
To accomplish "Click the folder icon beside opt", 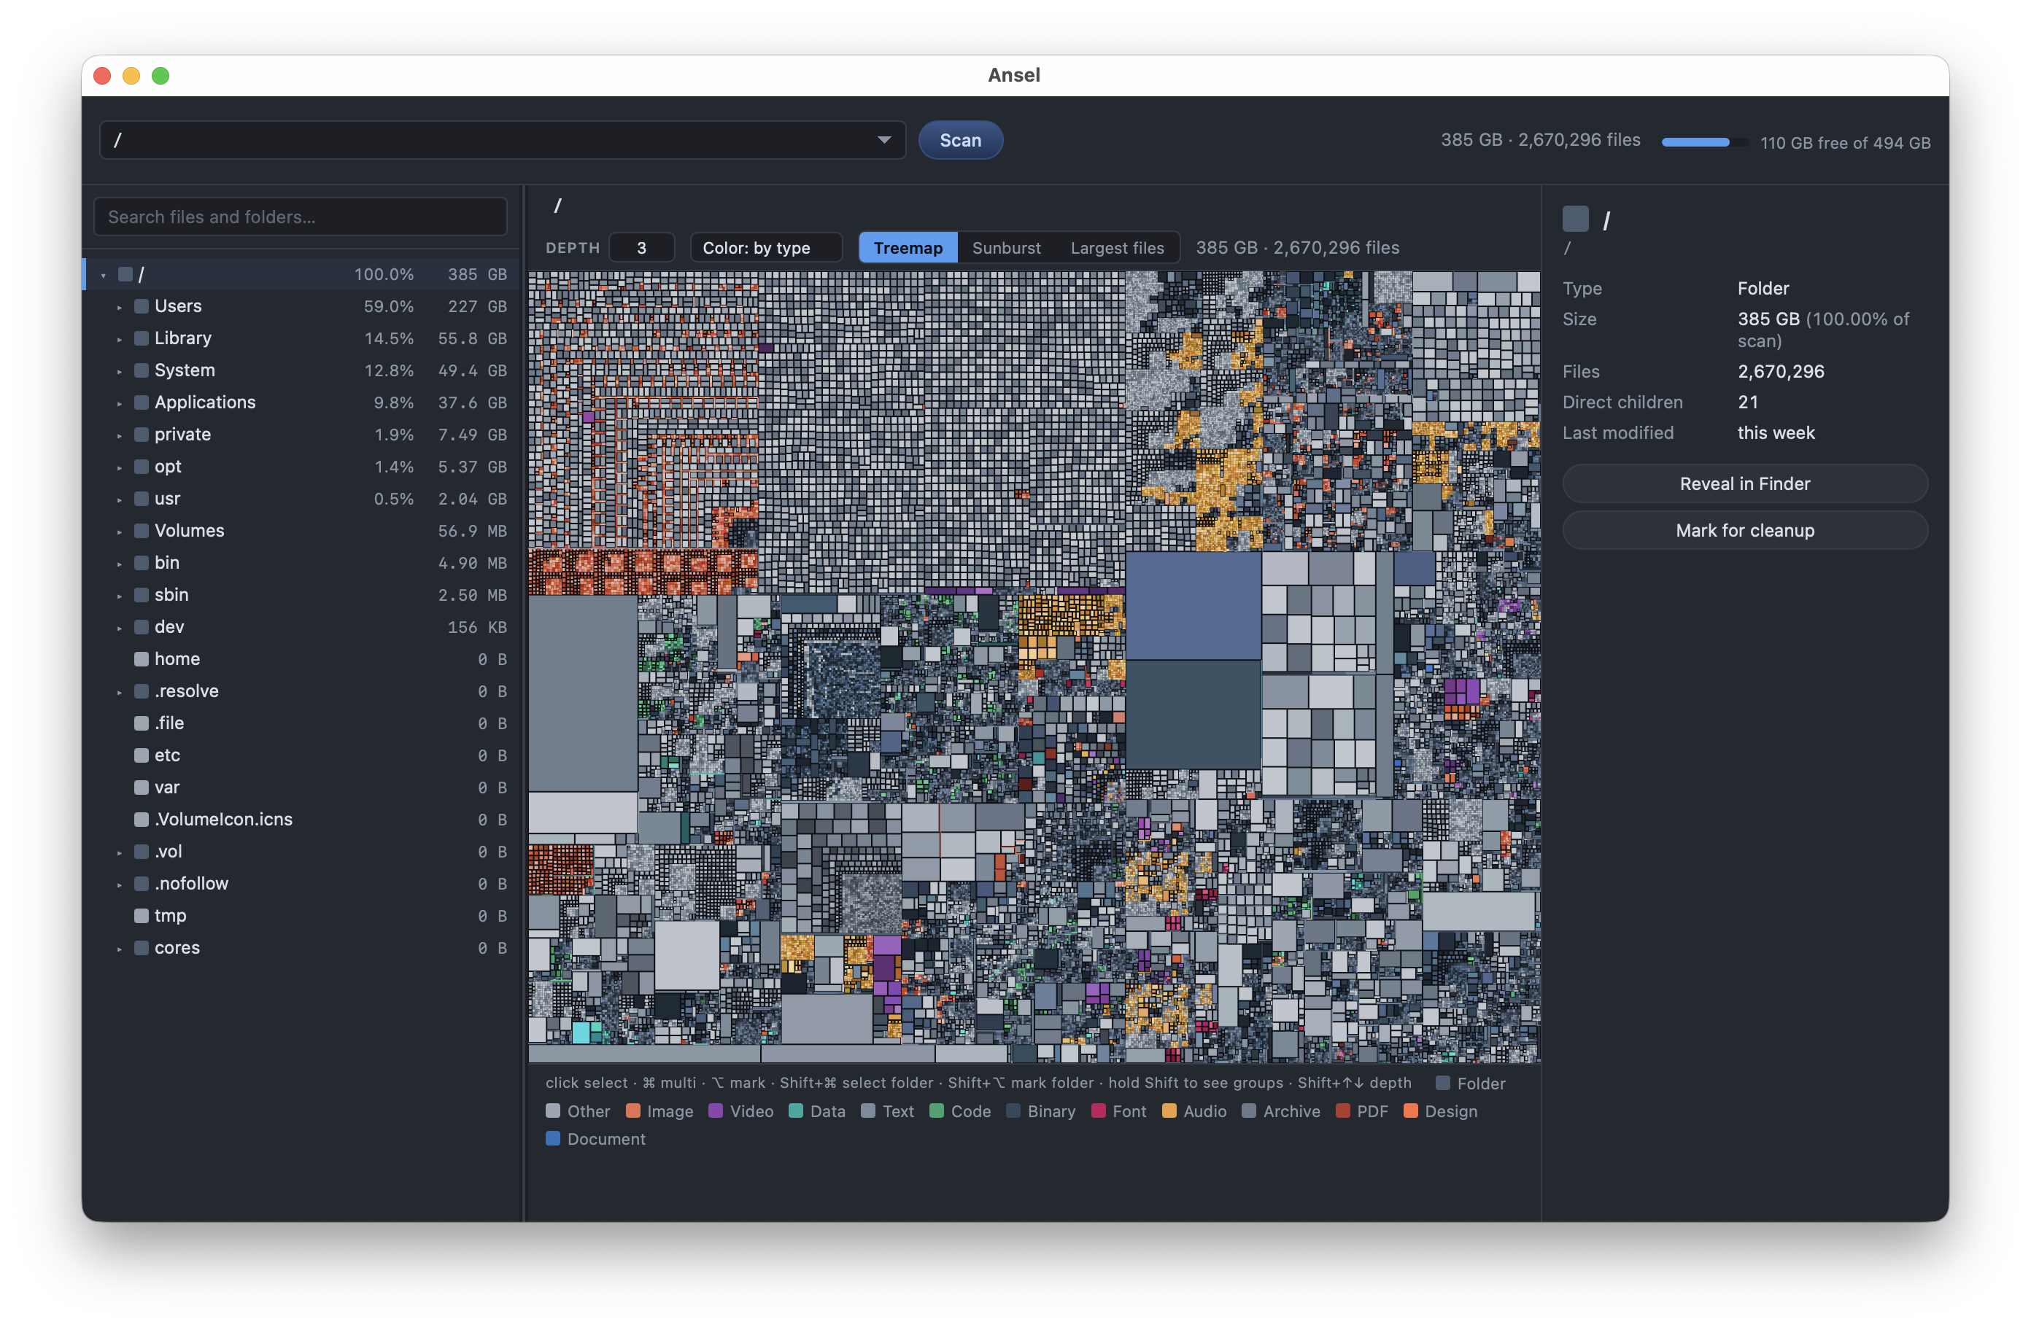I will pyautogui.click(x=142, y=467).
